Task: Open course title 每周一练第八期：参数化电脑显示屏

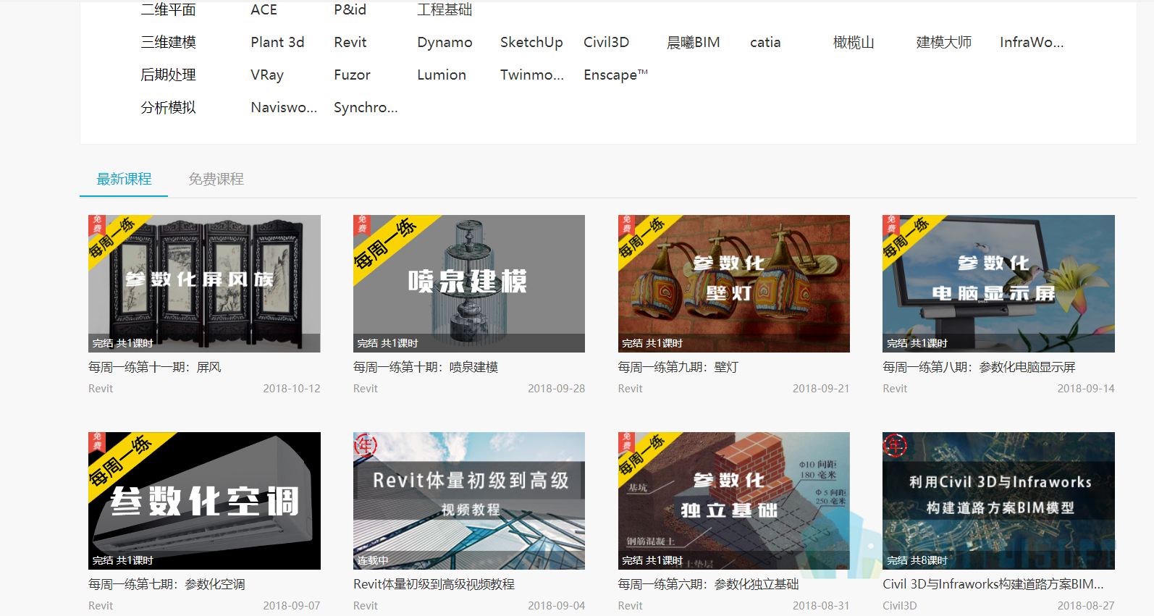Action: click(979, 367)
